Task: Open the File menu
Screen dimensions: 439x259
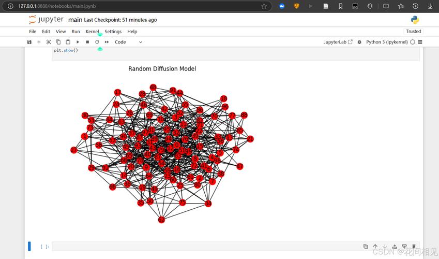Action: pos(33,32)
